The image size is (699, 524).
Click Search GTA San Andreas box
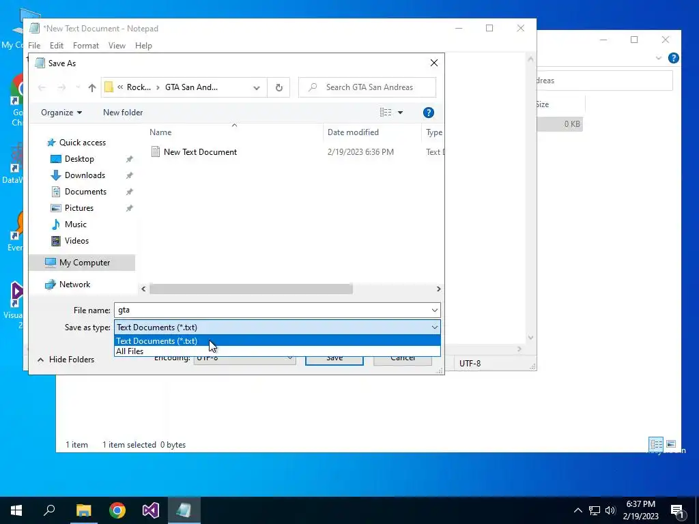pyautogui.click(x=367, y=88)
